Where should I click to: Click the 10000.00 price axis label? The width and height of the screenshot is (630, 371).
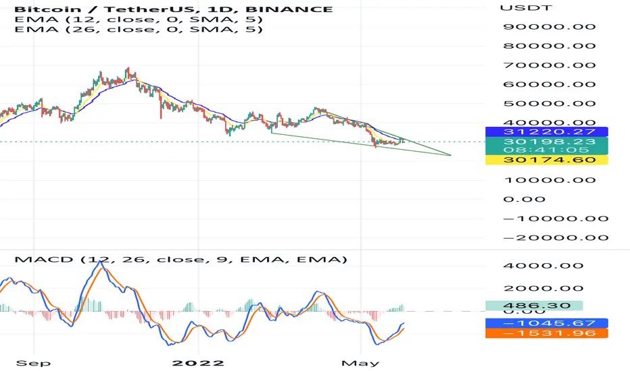point(550,180)
